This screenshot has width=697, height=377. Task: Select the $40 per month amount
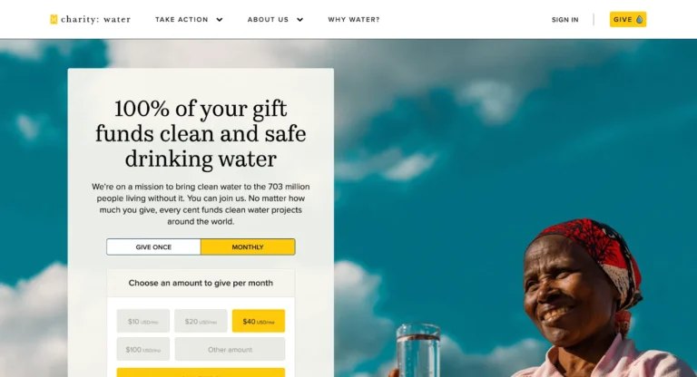coord(259,321)
